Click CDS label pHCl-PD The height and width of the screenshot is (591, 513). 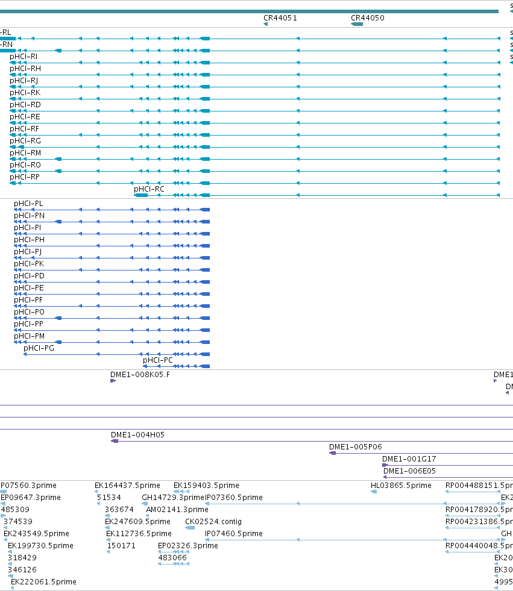point(29,276)
